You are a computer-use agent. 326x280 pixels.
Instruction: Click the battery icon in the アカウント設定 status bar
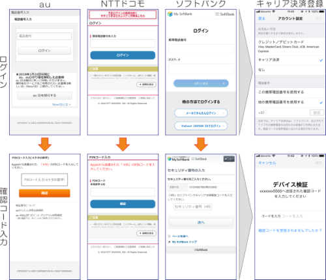tap(322, 11)
